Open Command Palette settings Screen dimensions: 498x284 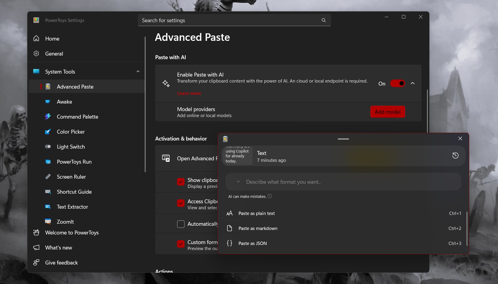[x=77, y=116]
